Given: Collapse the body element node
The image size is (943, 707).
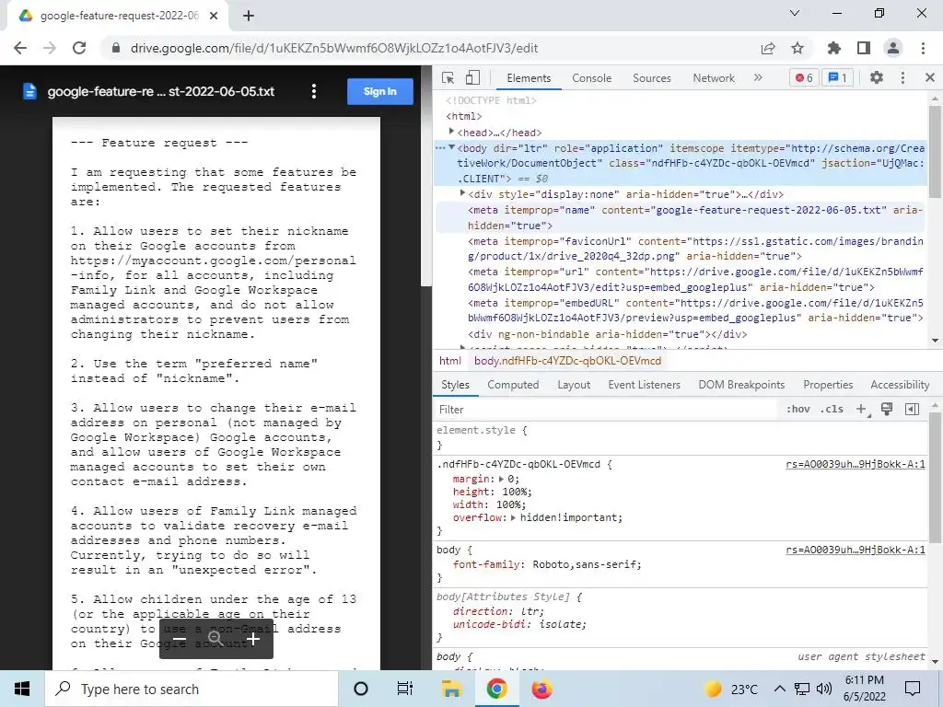Looking at the screenshot, I should [x=451, y=147].
